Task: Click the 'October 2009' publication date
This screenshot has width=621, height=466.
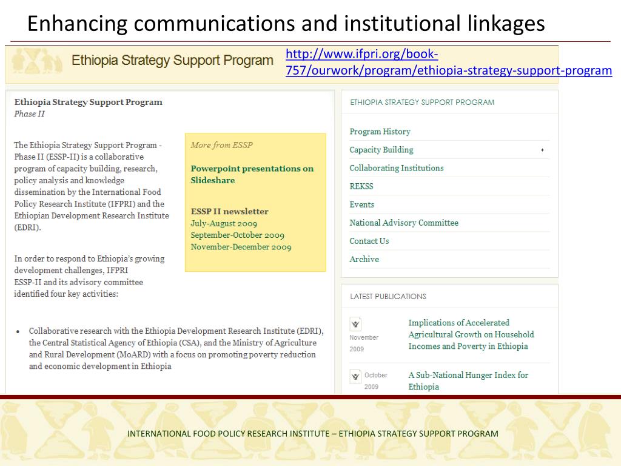Action: click(375, 381)
